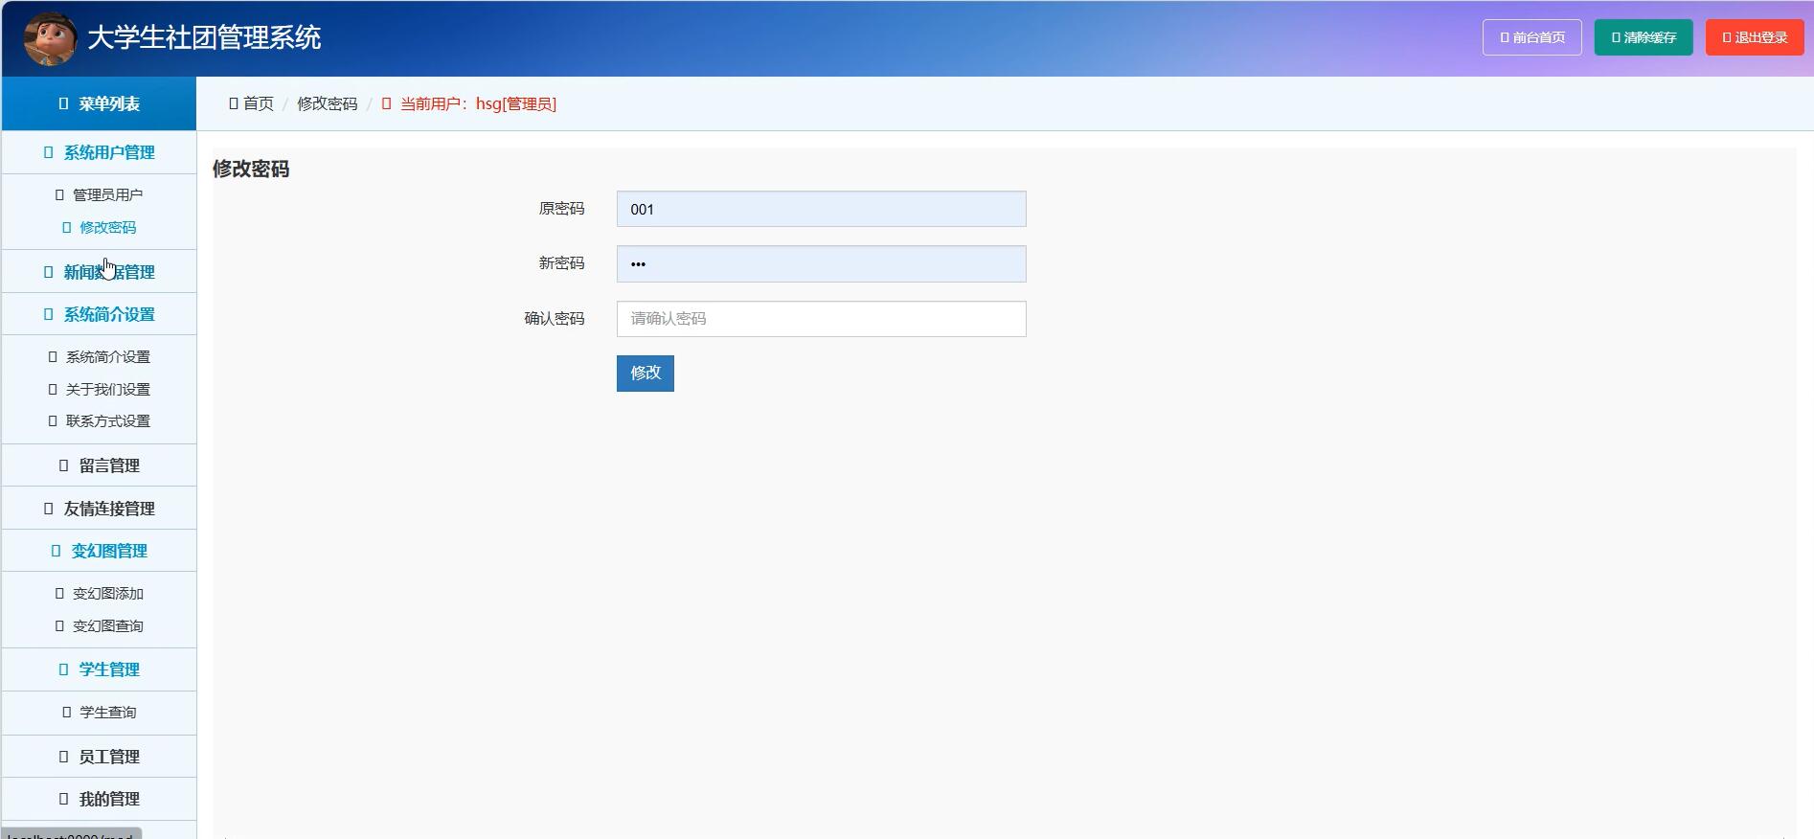Image resolution: width=1814 pixels, height=839 pixels.
Task: Click the 菜单列表 sidebar header
Action: (x=99, y=103)
